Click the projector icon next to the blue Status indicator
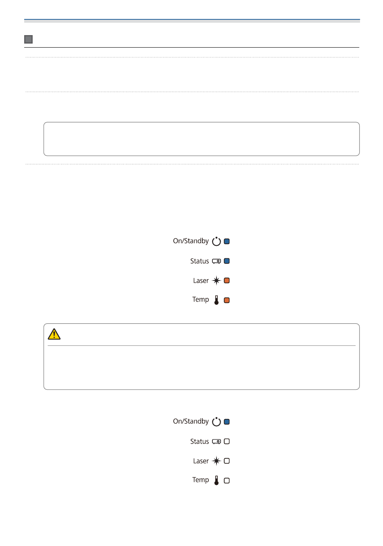Viewport: 383px width, 546px height. coord(216,261)
